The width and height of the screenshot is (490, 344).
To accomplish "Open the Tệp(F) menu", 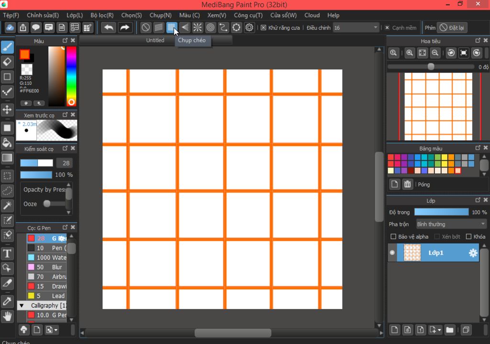I will point(11,15).
